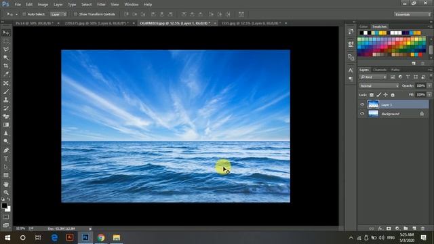The height and width of the screenshot is (244, 434).
Task: Switch to the Paths tab
Action: (395, 70)
